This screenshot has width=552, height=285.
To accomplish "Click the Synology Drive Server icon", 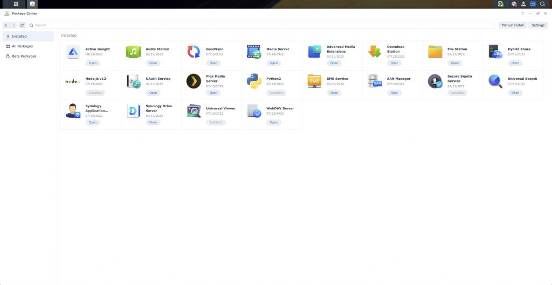I will (134, 111).
